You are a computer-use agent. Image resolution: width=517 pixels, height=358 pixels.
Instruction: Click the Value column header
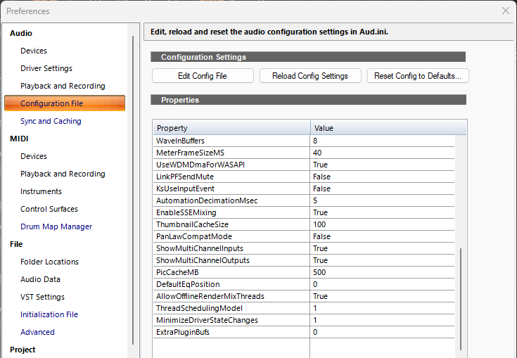pos(388,128)
